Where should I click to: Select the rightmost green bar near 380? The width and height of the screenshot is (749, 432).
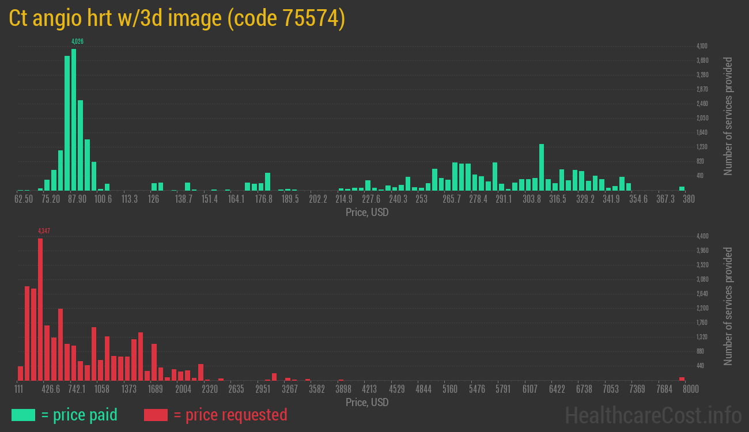click(682, 188)
